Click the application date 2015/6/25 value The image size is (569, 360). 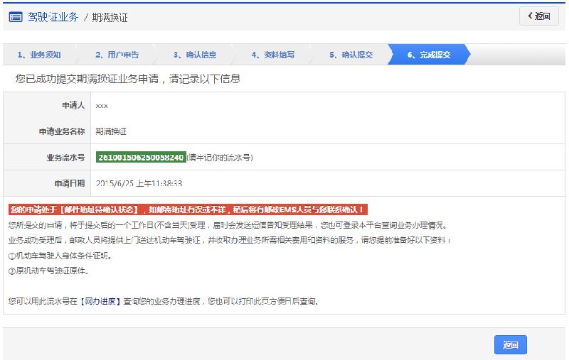pos(139,183)
